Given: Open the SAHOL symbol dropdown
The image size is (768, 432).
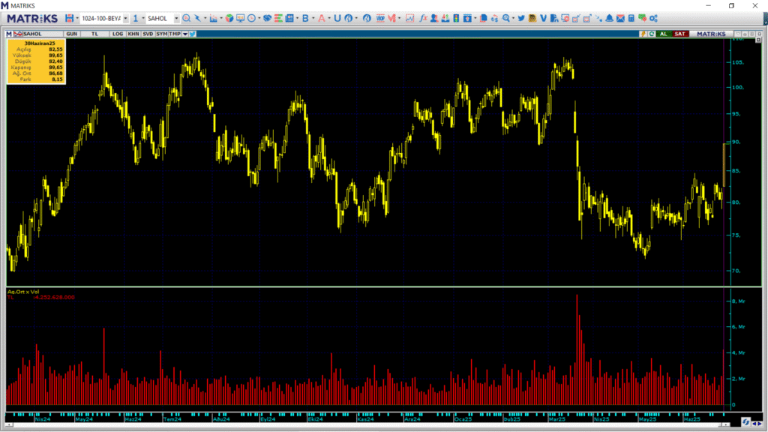Looking at the screenshot, I should click(176, 18).
